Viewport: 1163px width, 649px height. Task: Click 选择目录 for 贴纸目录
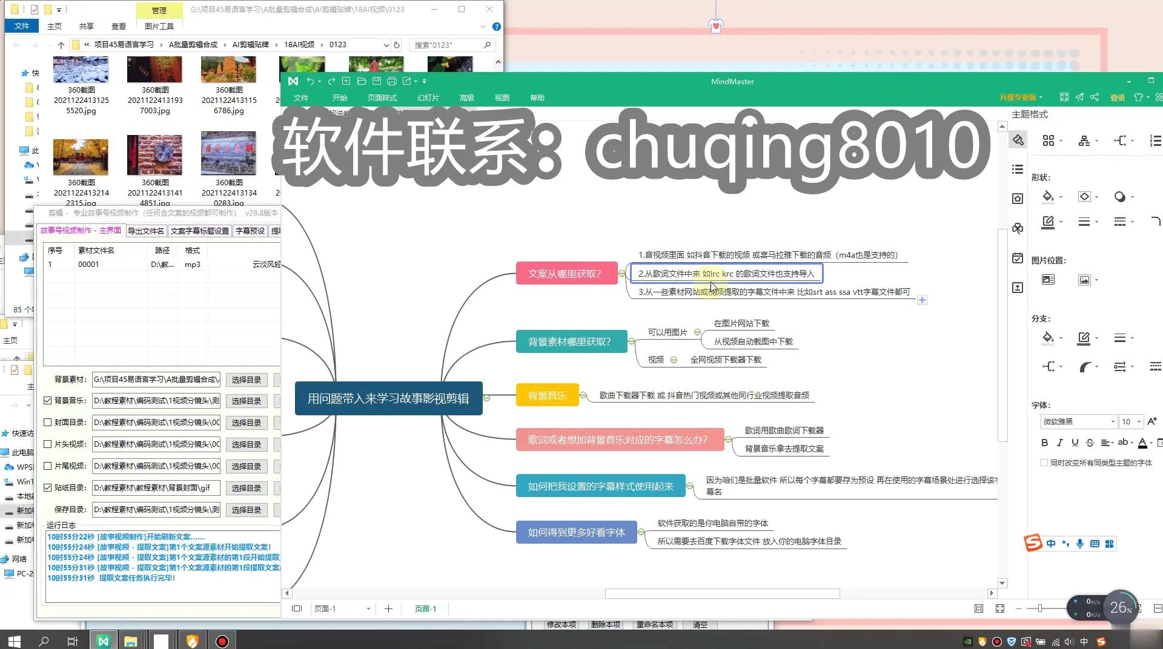pos(247,488)
